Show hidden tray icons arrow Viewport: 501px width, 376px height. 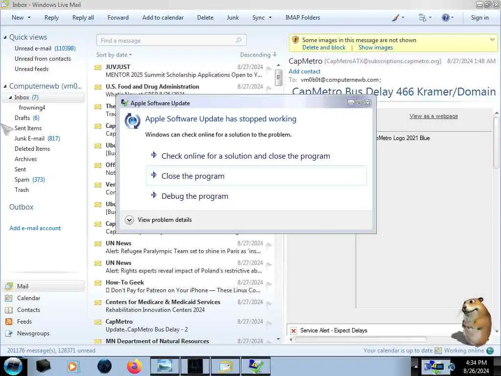click(416, 366)
